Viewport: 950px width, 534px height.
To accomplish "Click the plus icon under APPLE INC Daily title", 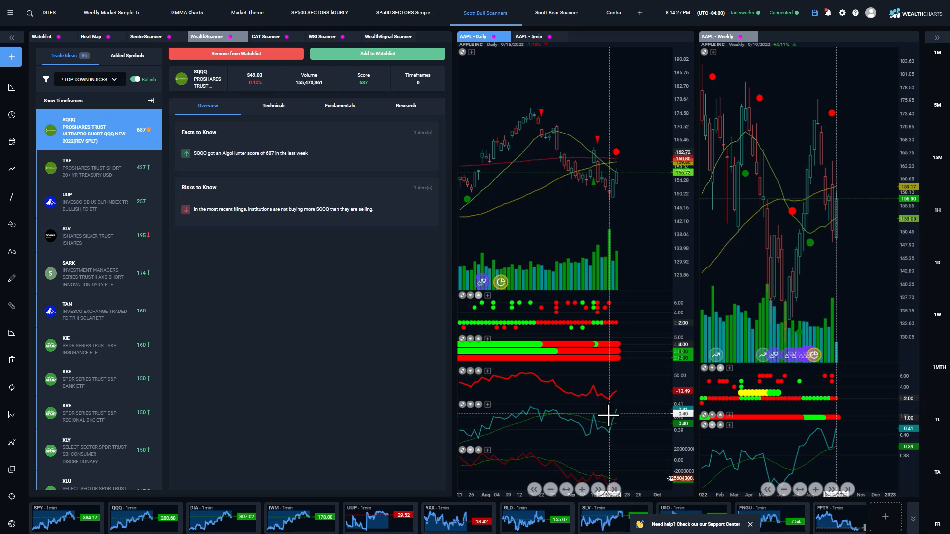I will coord(472,52).
